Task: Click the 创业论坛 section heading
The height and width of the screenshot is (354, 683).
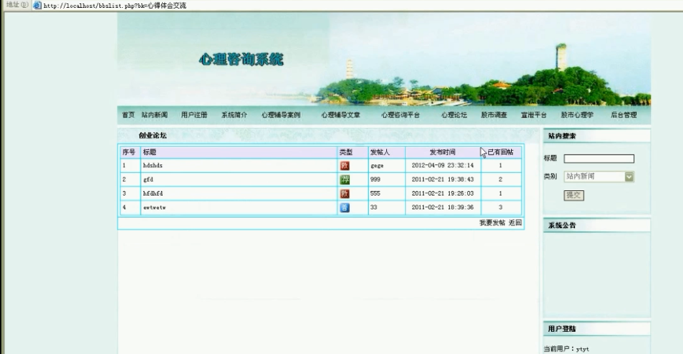Action: (152, 136)
